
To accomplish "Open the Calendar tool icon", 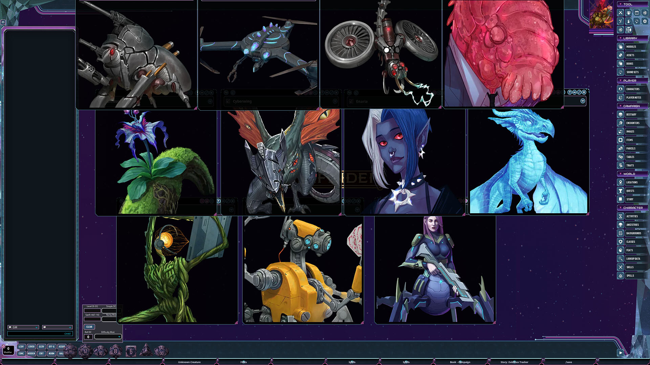I will (636, 13).
